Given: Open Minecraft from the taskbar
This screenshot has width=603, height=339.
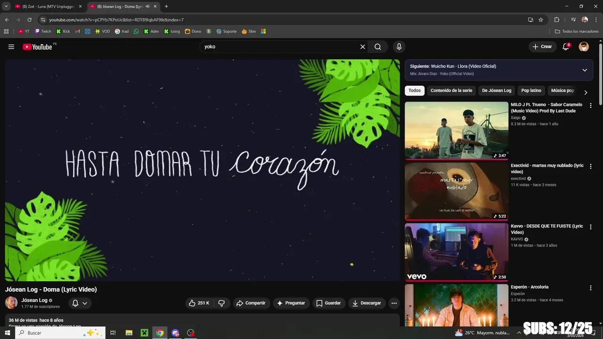Looking at the screenshot, I should pos(145,333).
